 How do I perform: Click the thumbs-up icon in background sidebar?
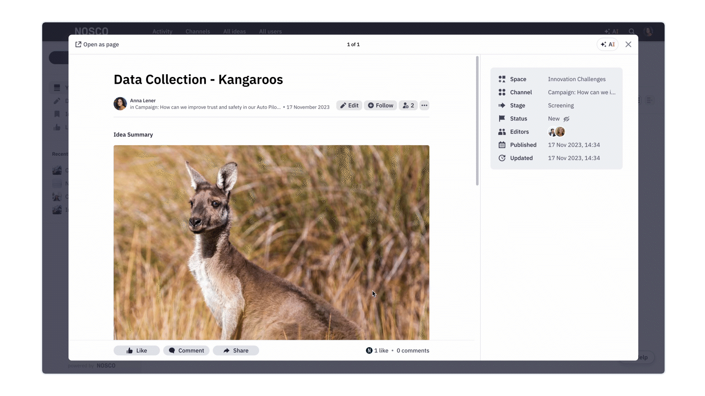coord(57,127)
